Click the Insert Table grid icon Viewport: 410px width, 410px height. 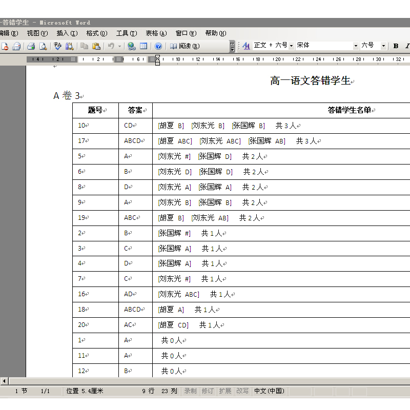point(143,46)
